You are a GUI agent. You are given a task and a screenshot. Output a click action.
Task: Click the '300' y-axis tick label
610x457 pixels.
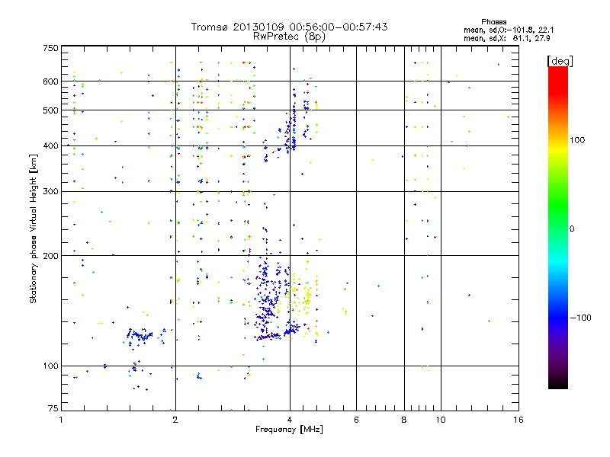50,191
